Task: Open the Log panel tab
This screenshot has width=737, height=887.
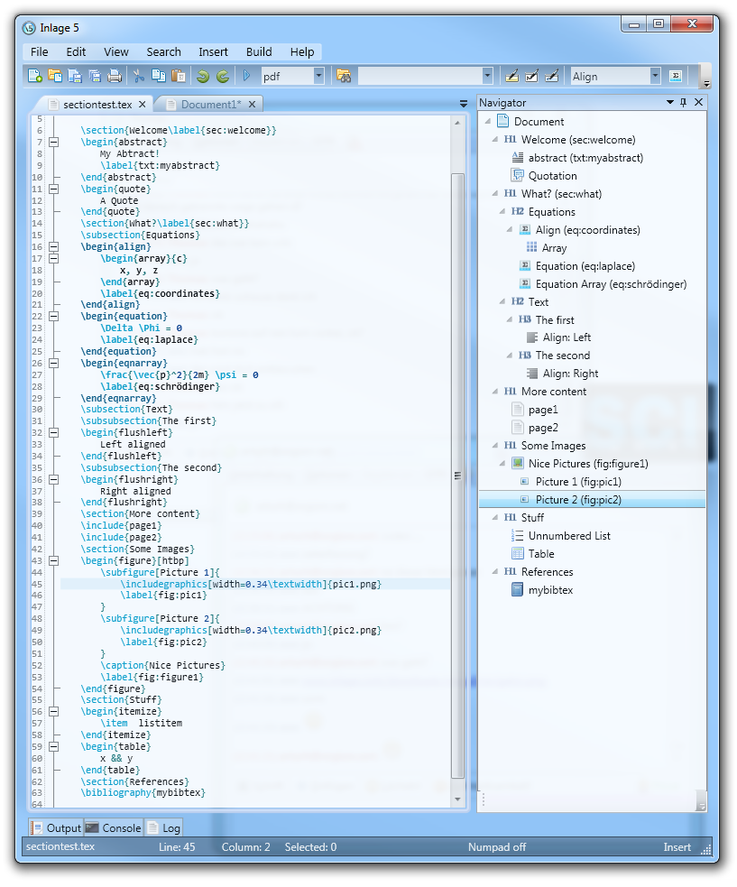Action: [163, 828]
